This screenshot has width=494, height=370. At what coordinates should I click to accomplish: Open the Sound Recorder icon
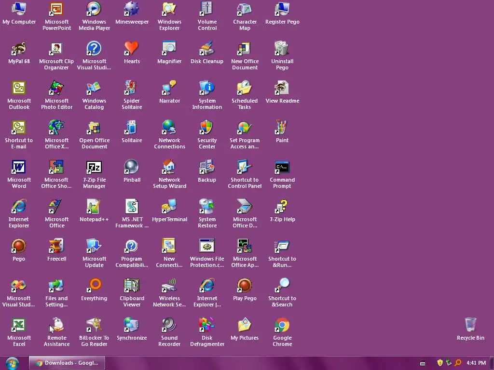tap(169, 325)
